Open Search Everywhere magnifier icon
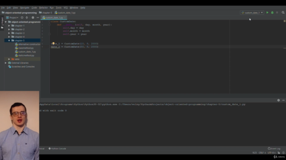 283,12
